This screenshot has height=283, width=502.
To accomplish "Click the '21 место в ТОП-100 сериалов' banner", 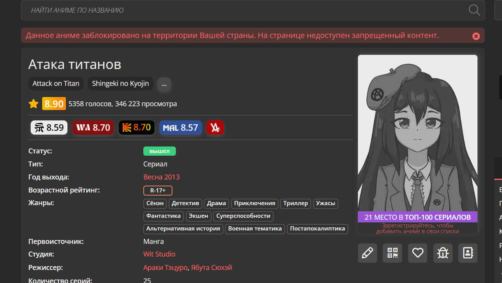I will pos(418,217).
